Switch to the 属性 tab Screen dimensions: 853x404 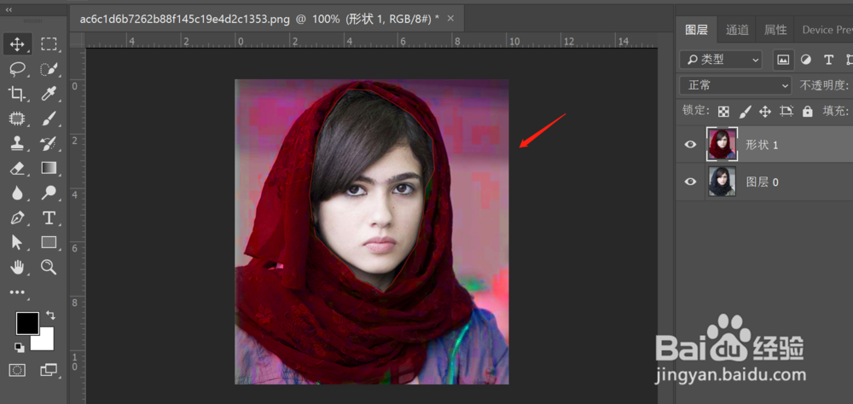[775, 30]
